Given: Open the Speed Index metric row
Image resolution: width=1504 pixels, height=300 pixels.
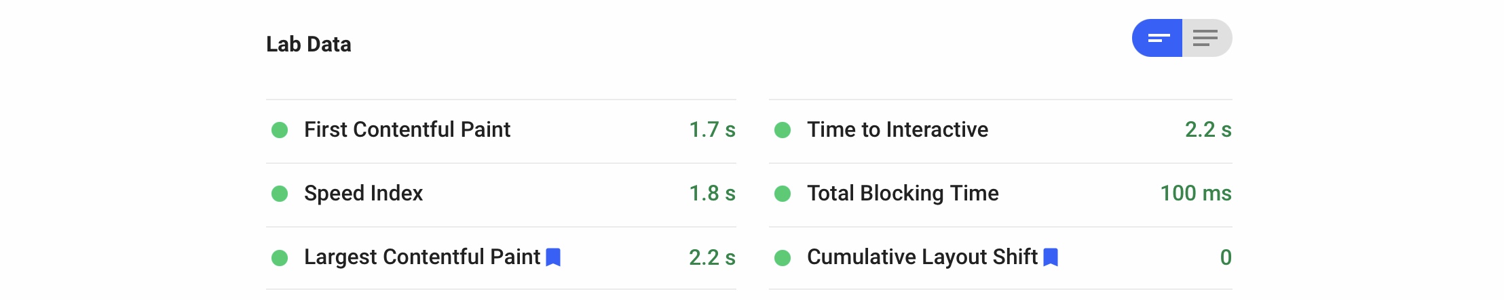Looking at the screenshot, I should pyautogui.click(x=501, y=194).
